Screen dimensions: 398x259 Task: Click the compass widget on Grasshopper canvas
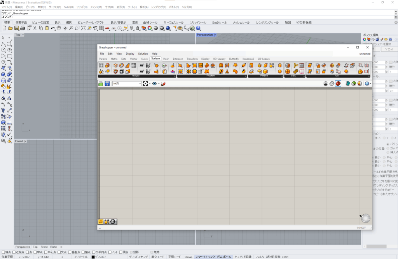(x=365, y=218)
